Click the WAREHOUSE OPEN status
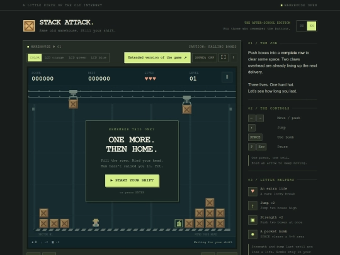This screenshot has height=255, width=340. [x=299, y=5]
